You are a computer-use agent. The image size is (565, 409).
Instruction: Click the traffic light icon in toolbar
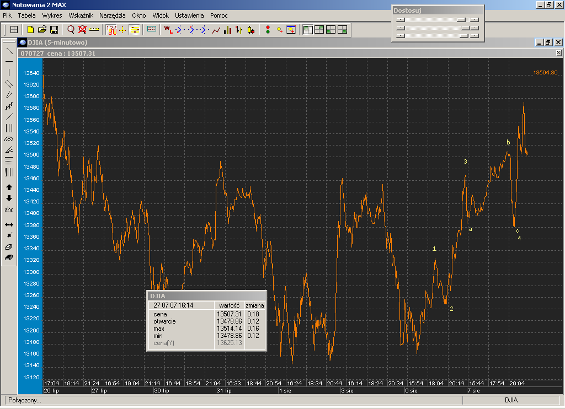[268, 30]
